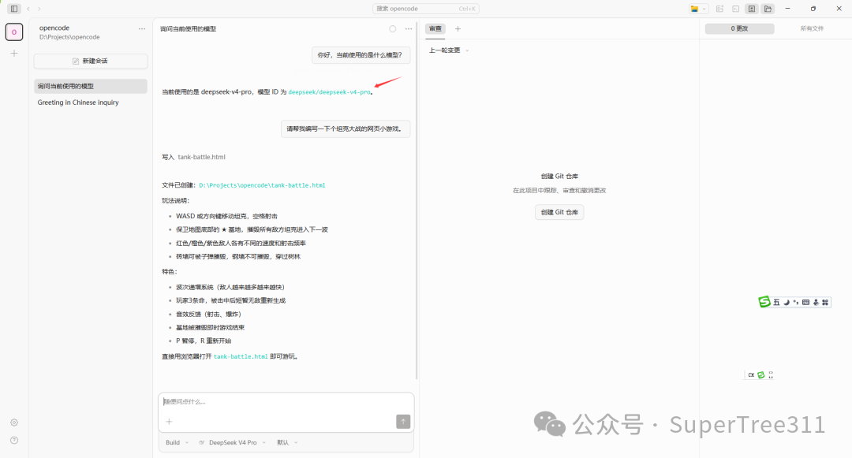Click the bullet P 暂停，R 重新开始

[x=204, y=341]
